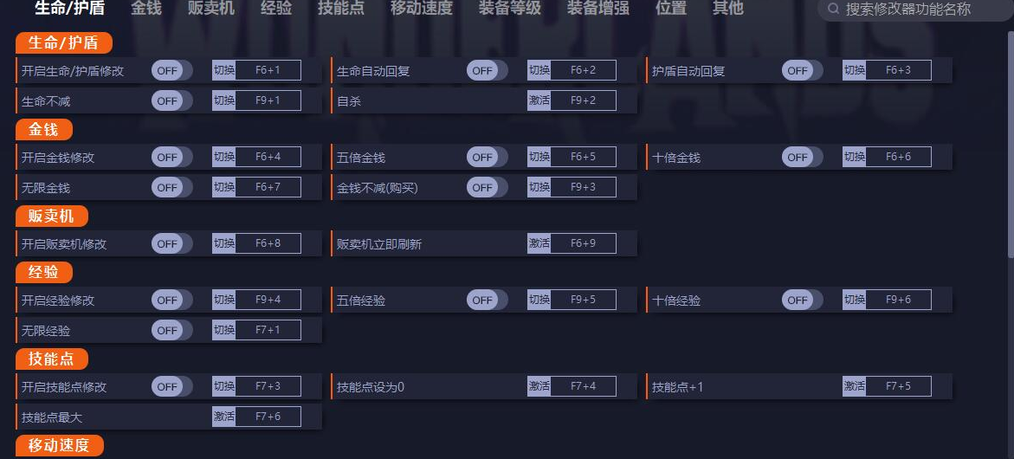Click 激活 button for 自杀
The height and width of the screenshot is (459, 1014).
click(539, 100)
